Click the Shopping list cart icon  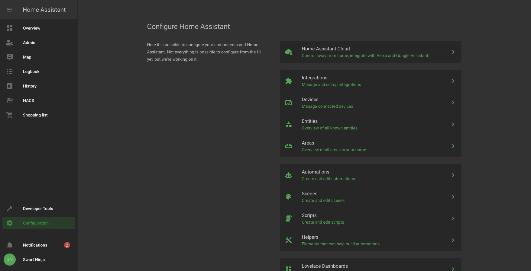(10, 115)
